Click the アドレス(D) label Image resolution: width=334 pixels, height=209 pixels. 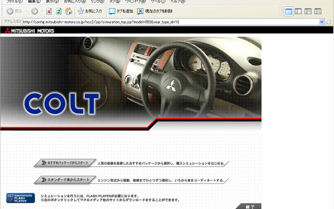(x=13, y=21)
